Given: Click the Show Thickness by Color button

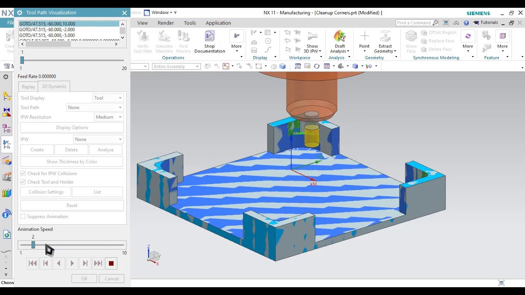Looking at the screenshot, I should point(72,161).
